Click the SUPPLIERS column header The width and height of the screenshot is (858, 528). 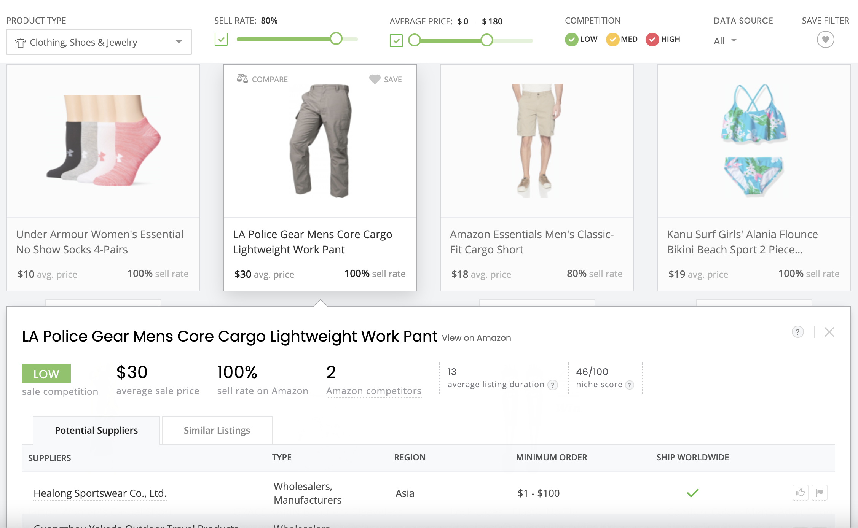(49, 458)
